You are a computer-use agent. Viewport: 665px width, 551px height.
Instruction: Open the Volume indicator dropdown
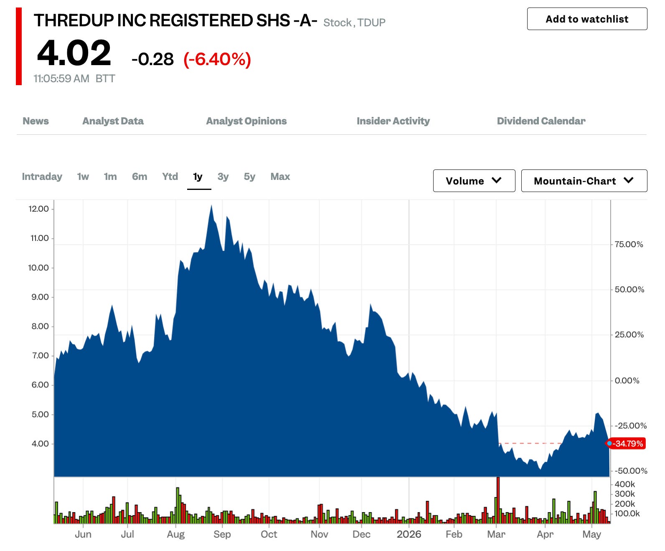[x=474, y=181]
